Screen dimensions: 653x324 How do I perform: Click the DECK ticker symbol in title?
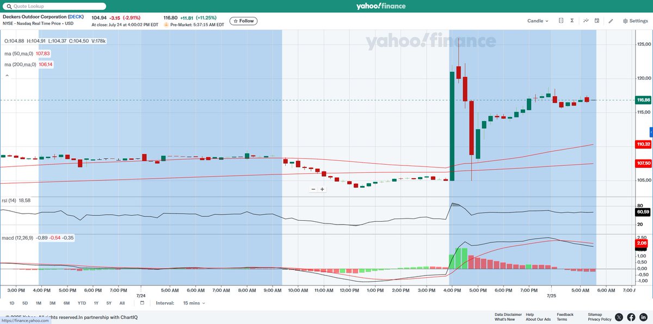coord(75,17)
